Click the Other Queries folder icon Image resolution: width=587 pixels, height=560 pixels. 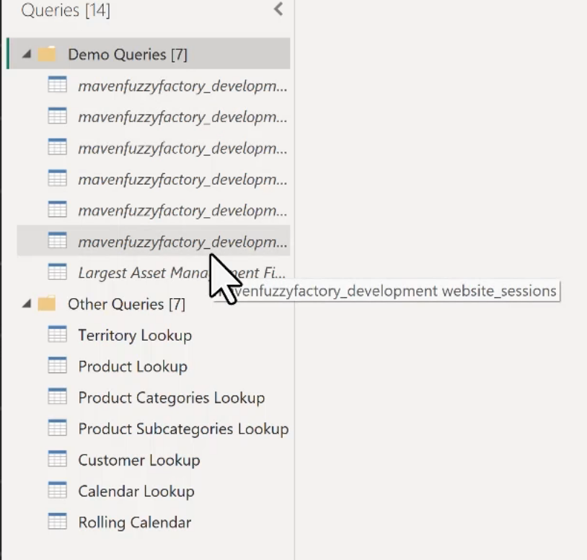[x=47, y=304]
